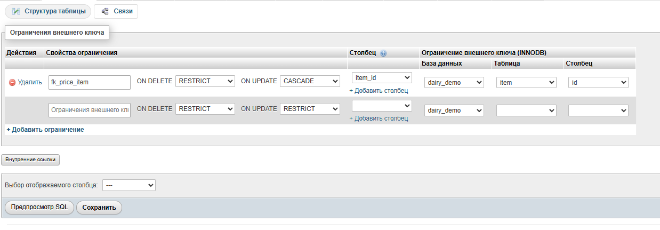This screenshot has width=660, height=230.
Task: Click the help icon next to Столбец
Action: 383,53
